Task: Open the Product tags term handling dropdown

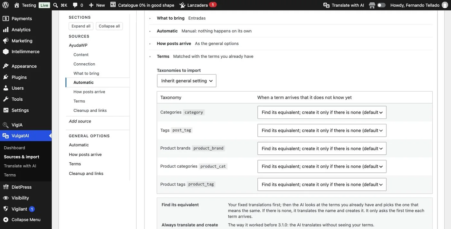Action: coord(322,185)
